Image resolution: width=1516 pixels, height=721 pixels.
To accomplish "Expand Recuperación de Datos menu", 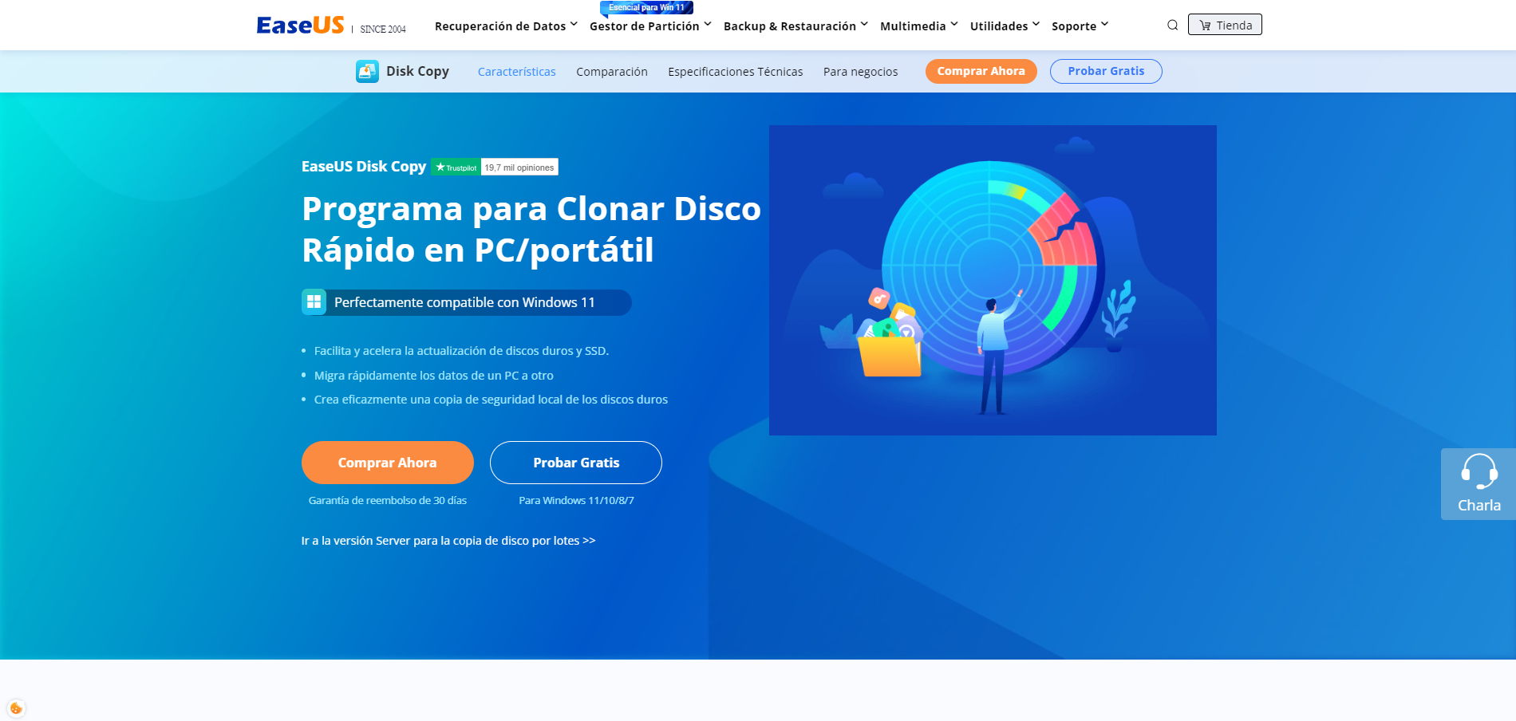I will pos(506,26).
